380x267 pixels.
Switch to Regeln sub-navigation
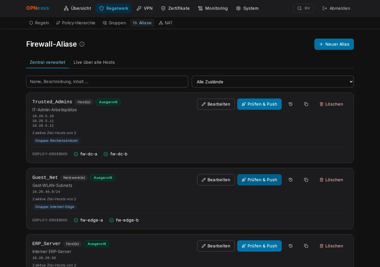(x=39, y=23)
